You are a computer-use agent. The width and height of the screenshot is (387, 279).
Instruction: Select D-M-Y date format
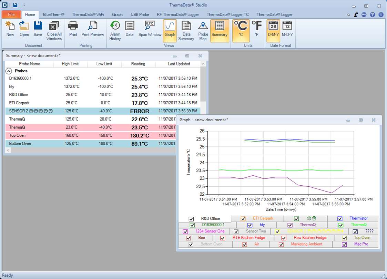273,31
